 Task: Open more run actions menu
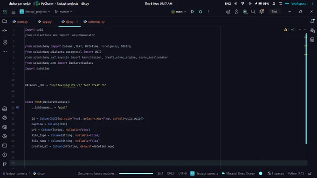coord(208,12)
